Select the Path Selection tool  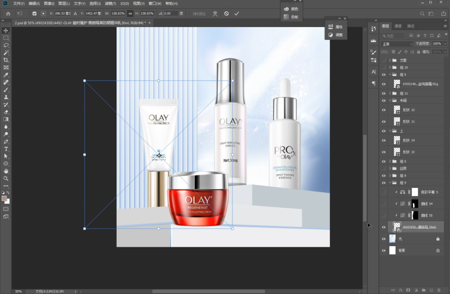click(x=6, y=156)
